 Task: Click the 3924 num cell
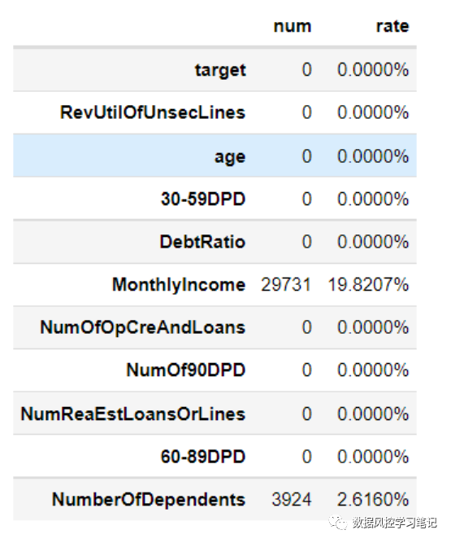pos(292,500)
